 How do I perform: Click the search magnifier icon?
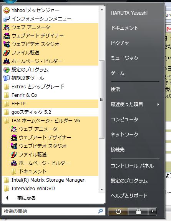100,211
